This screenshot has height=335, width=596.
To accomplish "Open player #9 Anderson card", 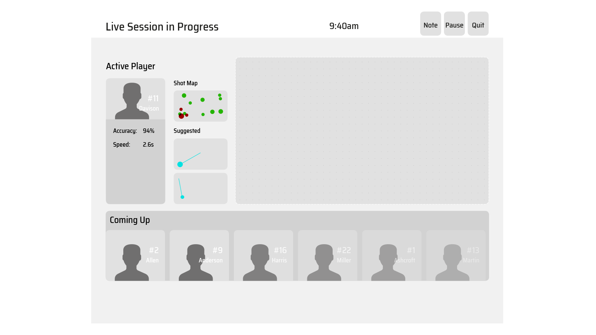I will (x=199, y=255).
